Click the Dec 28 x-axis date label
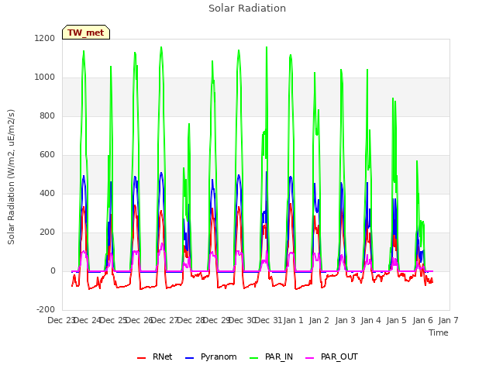Viewport: 496px width, 372px height. [x=191, y=320]
